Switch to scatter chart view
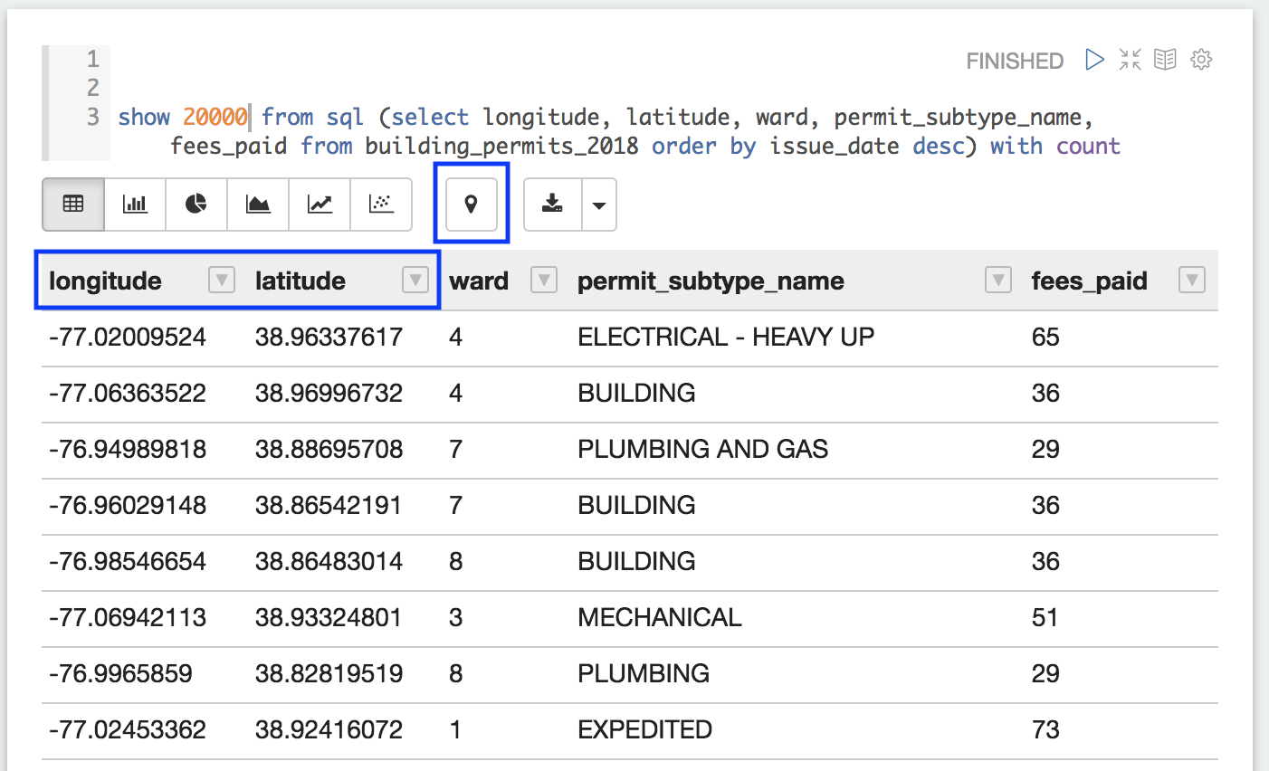 point(381,204)
